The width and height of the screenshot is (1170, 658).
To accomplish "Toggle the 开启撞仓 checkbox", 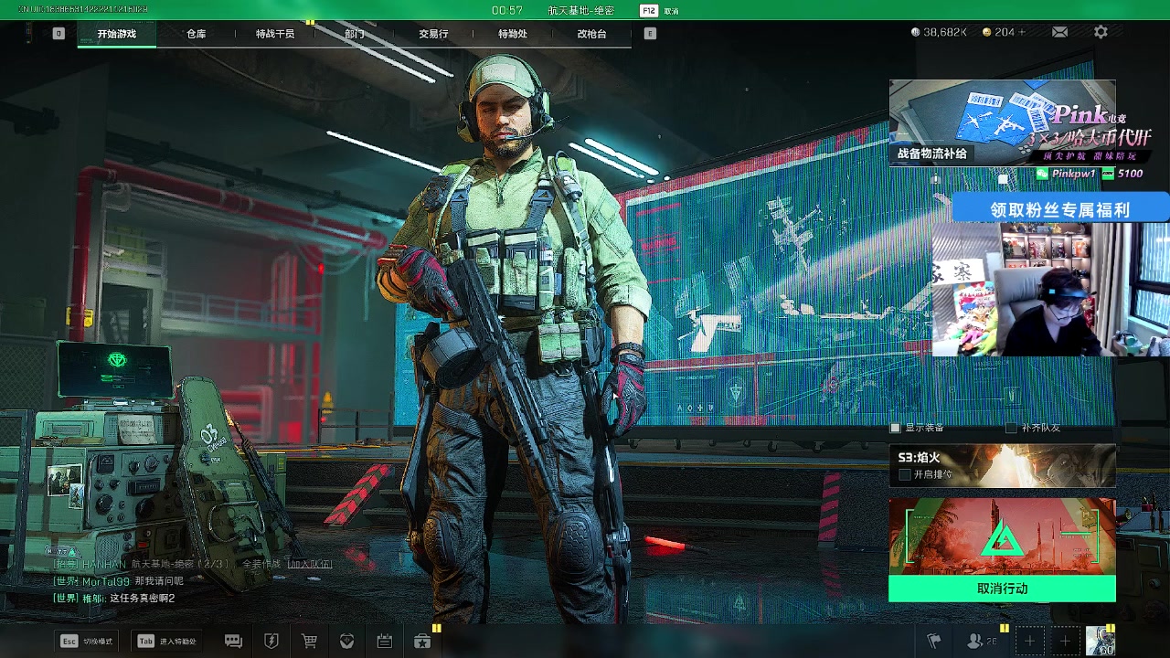I will (x=905, y=474).
